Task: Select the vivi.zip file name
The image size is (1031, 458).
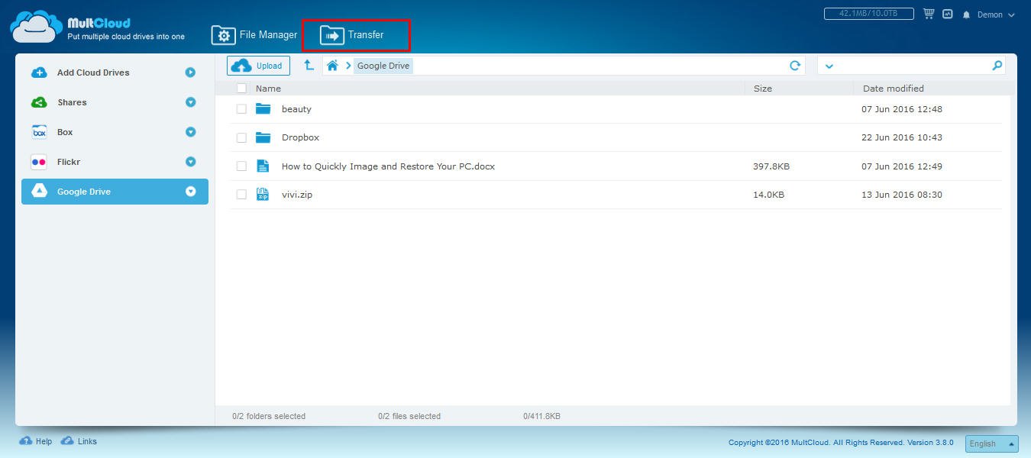Action: [297, 195]
